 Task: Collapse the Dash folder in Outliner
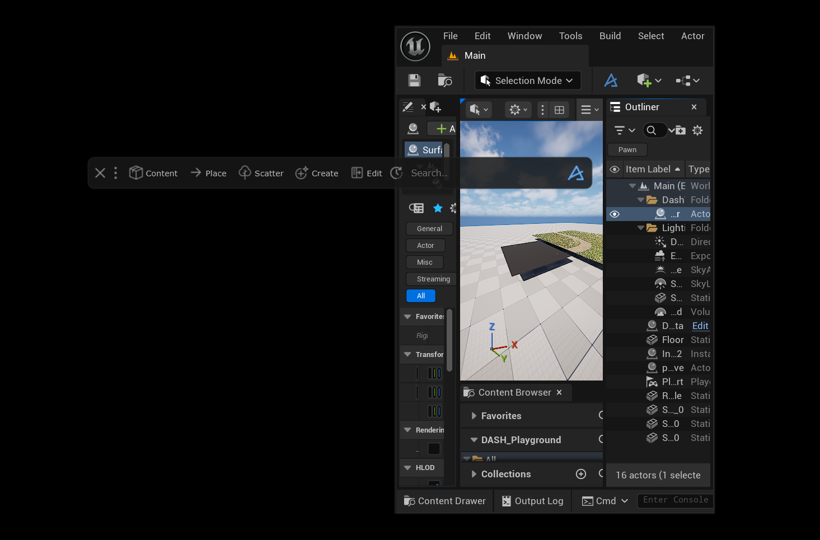coord(641,200)
